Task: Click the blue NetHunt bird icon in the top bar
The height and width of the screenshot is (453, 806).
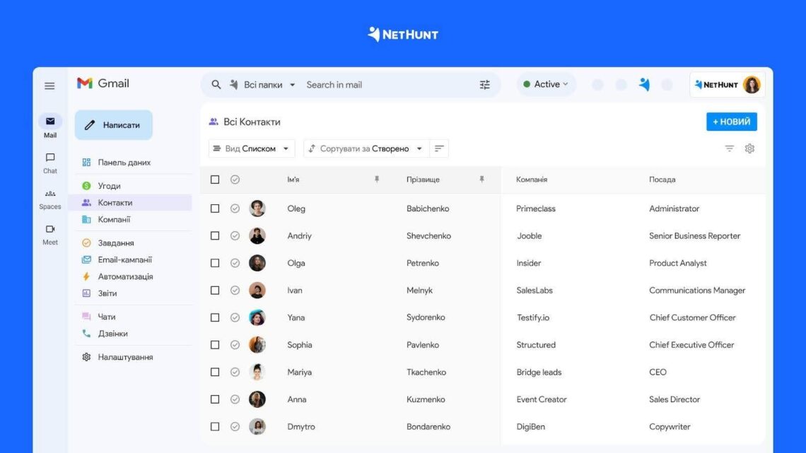Action: pyautogui.click(x=644, y=84)
